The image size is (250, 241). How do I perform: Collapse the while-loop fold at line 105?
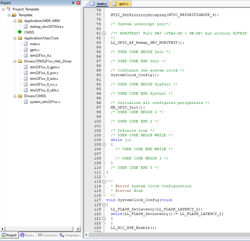(x=104, y=144)
